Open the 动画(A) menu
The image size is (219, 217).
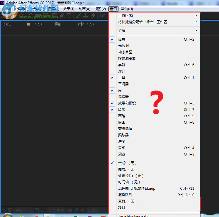point(84,9)
